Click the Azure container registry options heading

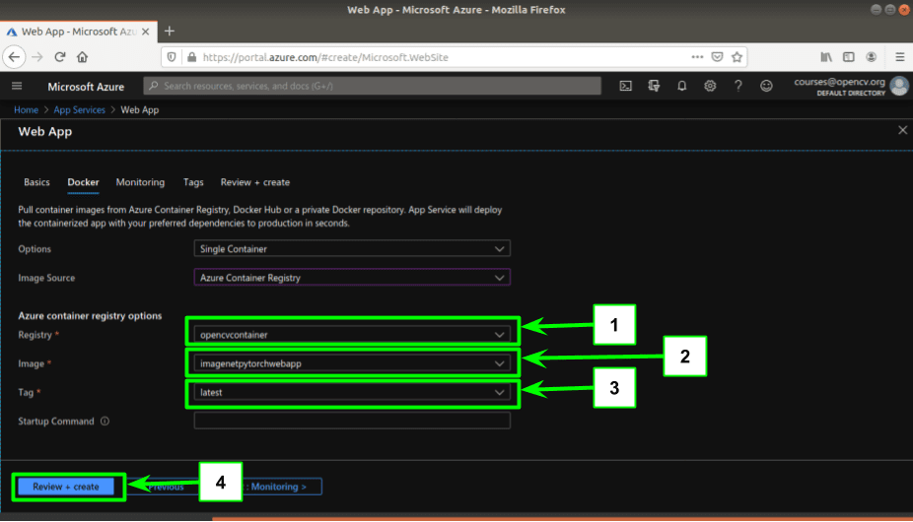pos(90,315)
